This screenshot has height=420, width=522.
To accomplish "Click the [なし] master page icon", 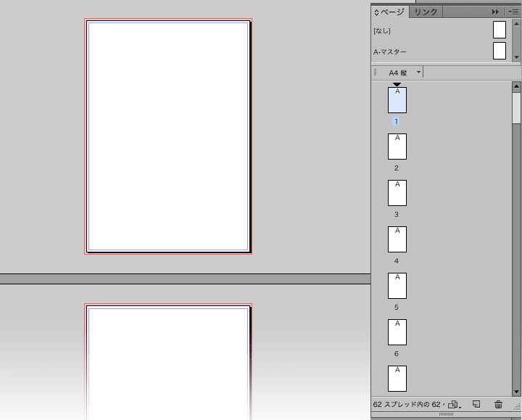I will coord(499,30).
